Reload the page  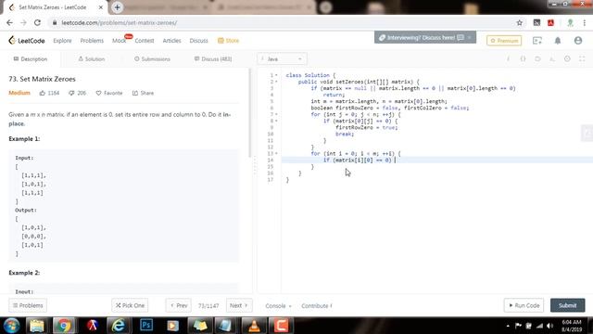(x=37, y=22)
